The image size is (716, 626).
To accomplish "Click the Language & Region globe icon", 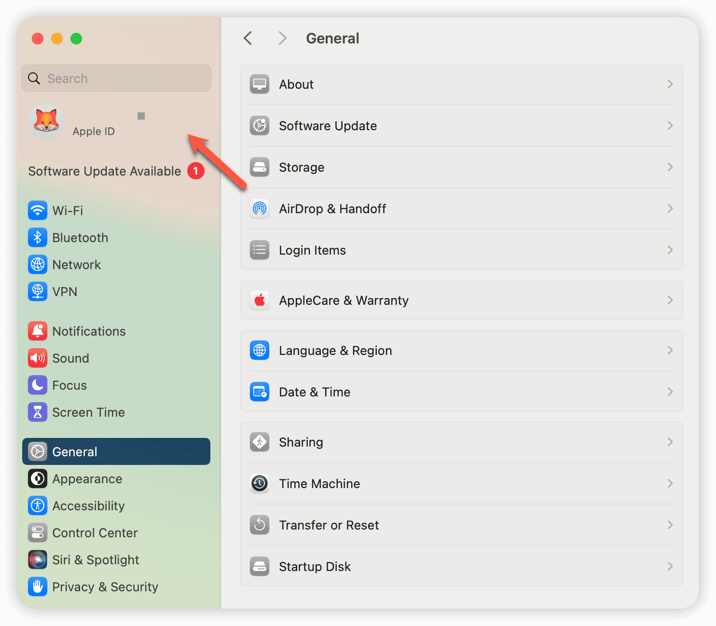I will (x=260, y=350).
